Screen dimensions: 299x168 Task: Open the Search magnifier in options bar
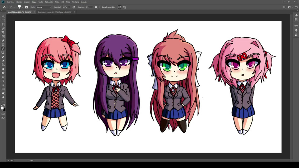coord(284,7)
